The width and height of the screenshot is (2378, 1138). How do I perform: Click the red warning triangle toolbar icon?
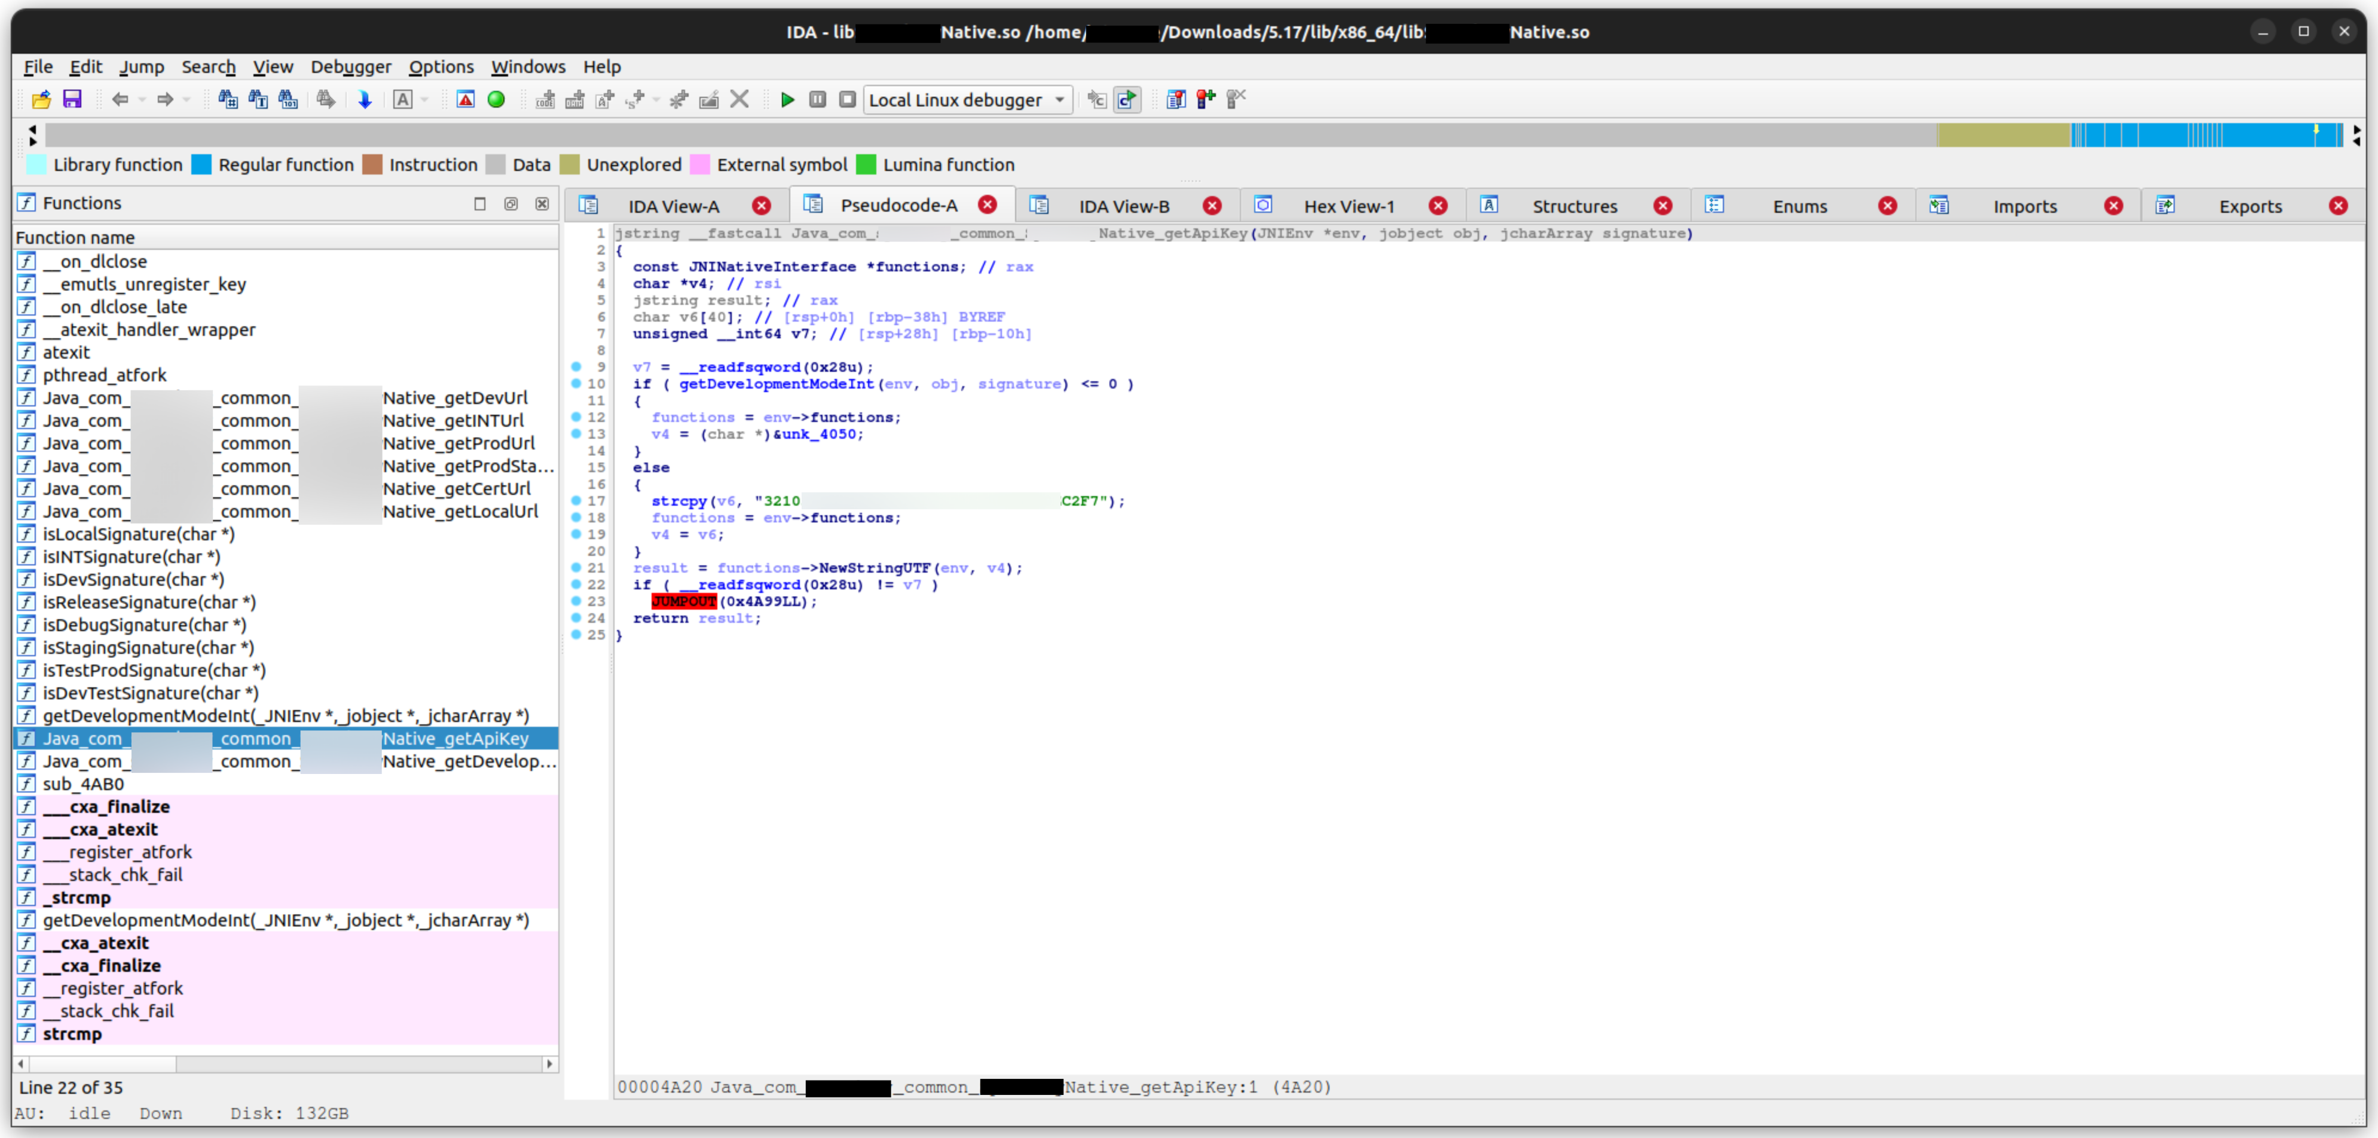point(465,100)
